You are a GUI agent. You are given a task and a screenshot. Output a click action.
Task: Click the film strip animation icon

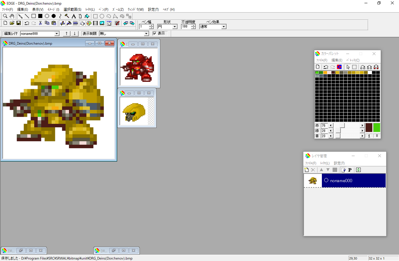pyautogui.click(x=95, y=23)
